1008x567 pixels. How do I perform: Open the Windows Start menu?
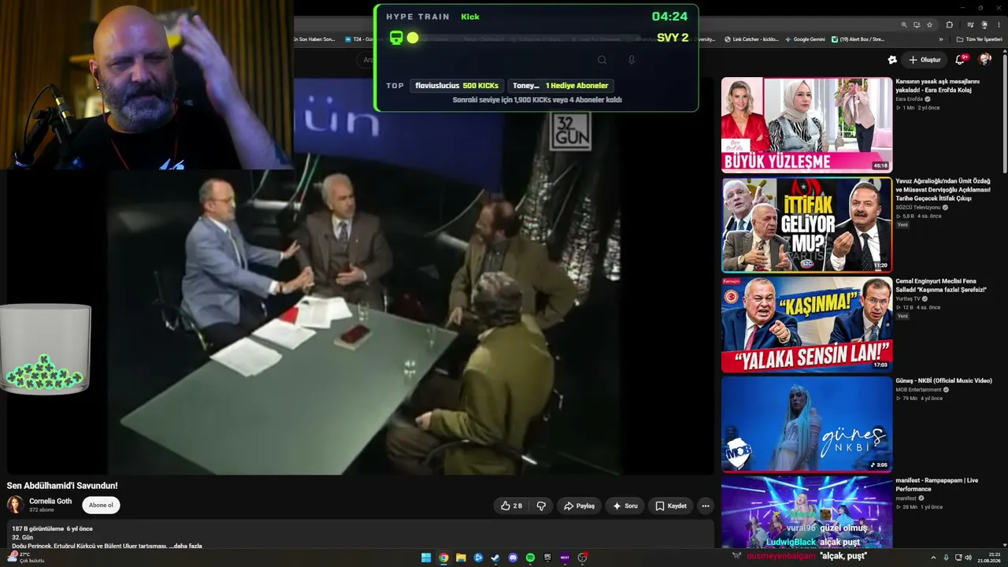pos(426,558)
